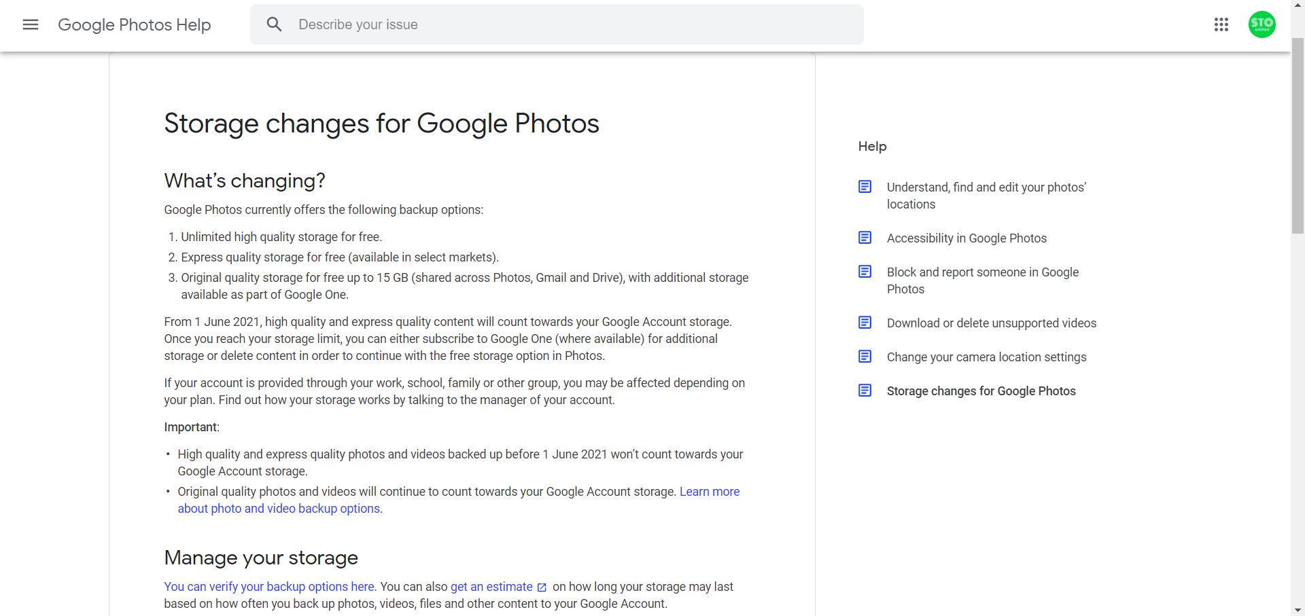Image resolution: width=1305 pixels, height=616 pixels.
Task: Click the article icon beside Accessibility in Google Photos
Action: coord(865,238)
